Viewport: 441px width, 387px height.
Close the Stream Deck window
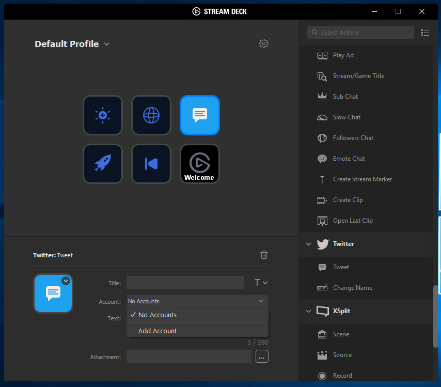click(421, 11)
